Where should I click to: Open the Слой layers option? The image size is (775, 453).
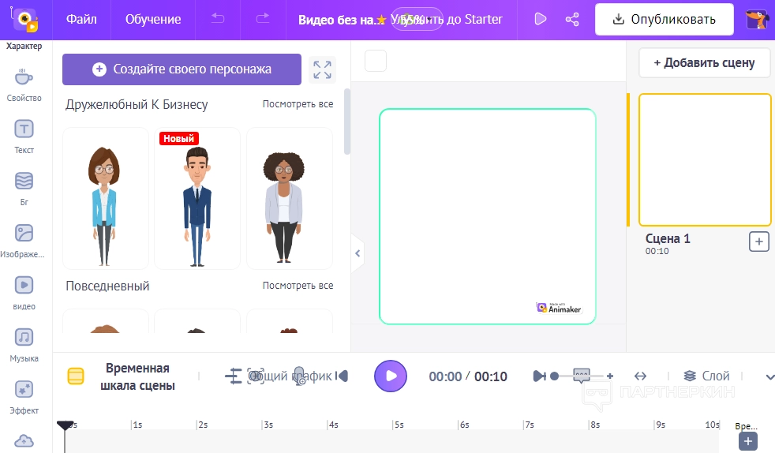706,376
